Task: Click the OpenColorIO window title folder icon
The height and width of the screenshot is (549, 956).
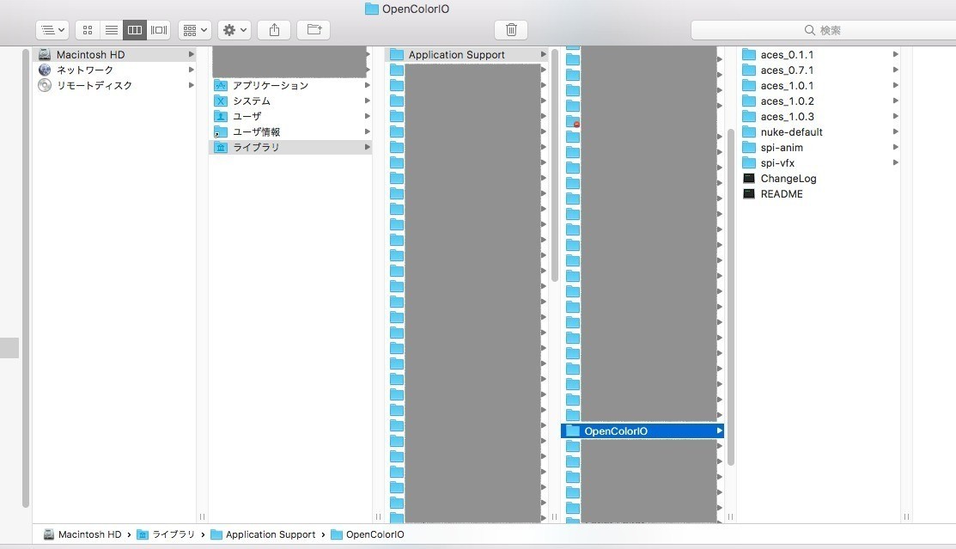Action: 371,9
